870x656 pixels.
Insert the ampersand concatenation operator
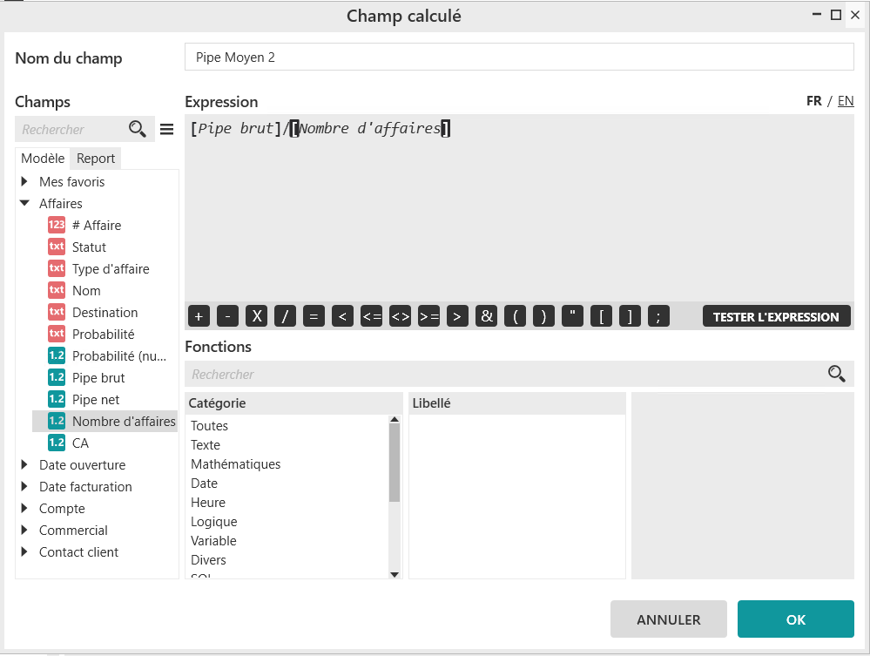tap(486, 316)
